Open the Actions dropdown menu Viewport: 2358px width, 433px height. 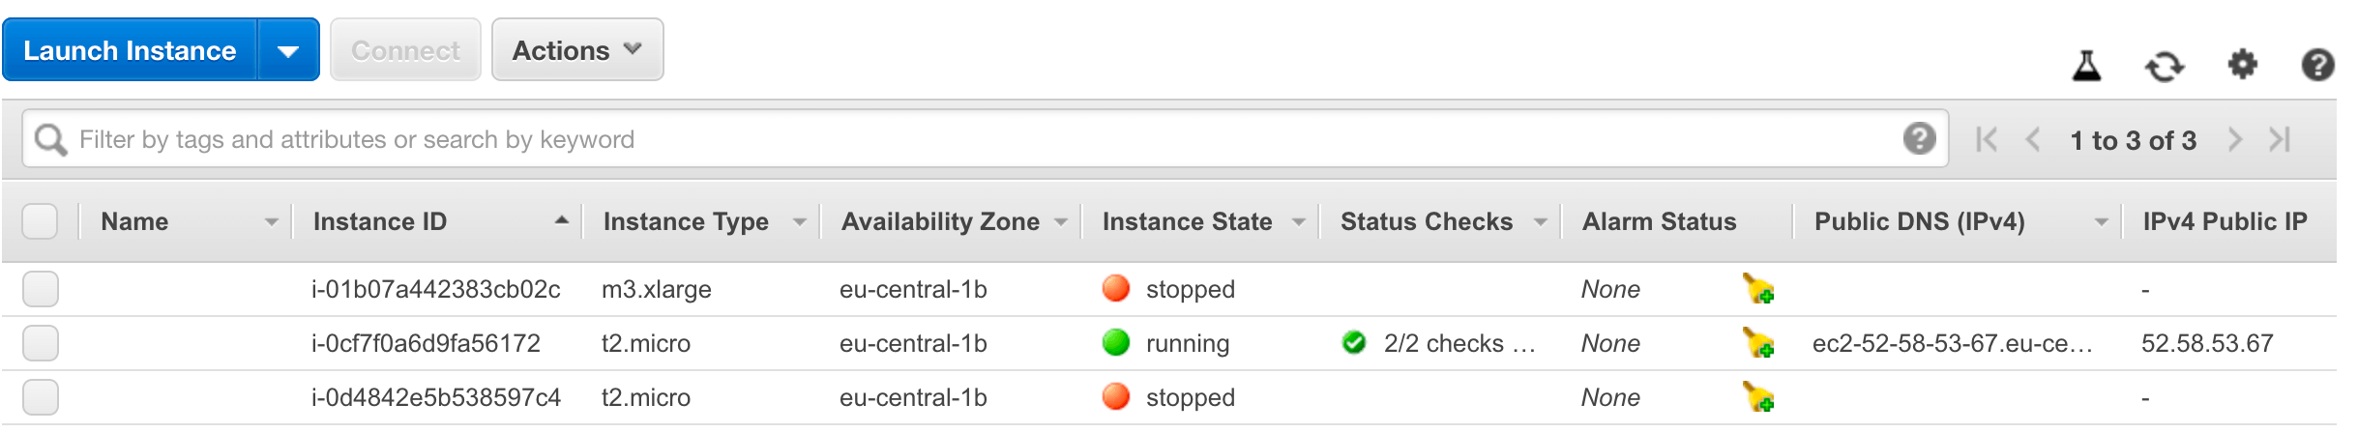(577, 49)
